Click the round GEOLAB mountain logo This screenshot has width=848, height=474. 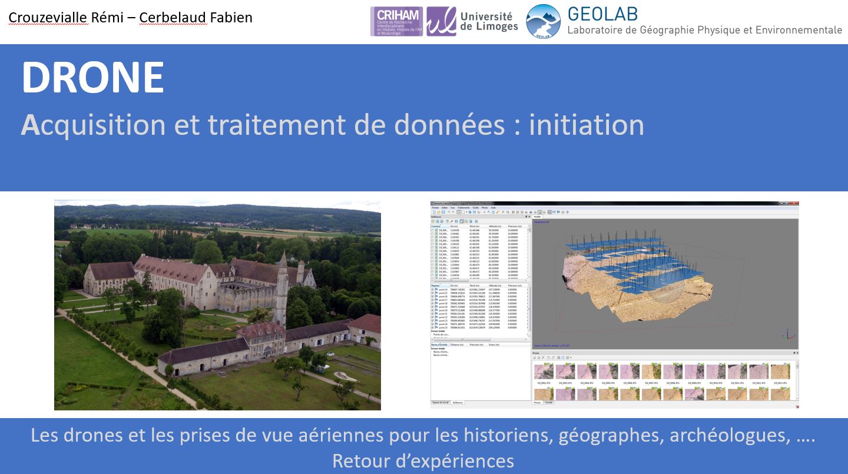click(543, 21)
